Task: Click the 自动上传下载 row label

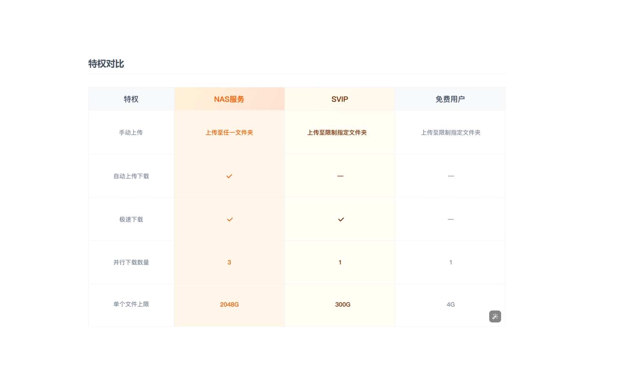Action: [x=131, y=176]
